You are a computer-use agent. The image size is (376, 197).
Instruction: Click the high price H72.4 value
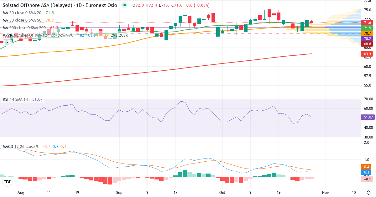tap(151, 5)
